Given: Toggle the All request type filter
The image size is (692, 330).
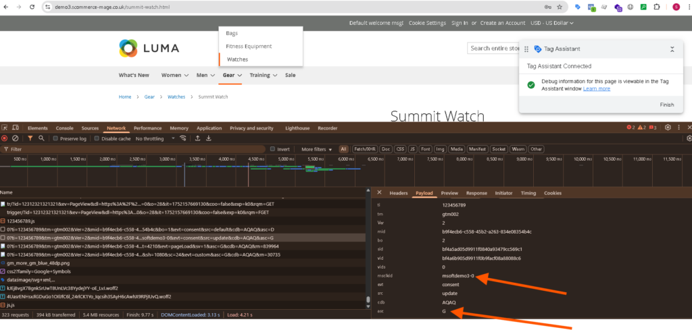Looking at the screenshot, I should (x=343, y=149).
